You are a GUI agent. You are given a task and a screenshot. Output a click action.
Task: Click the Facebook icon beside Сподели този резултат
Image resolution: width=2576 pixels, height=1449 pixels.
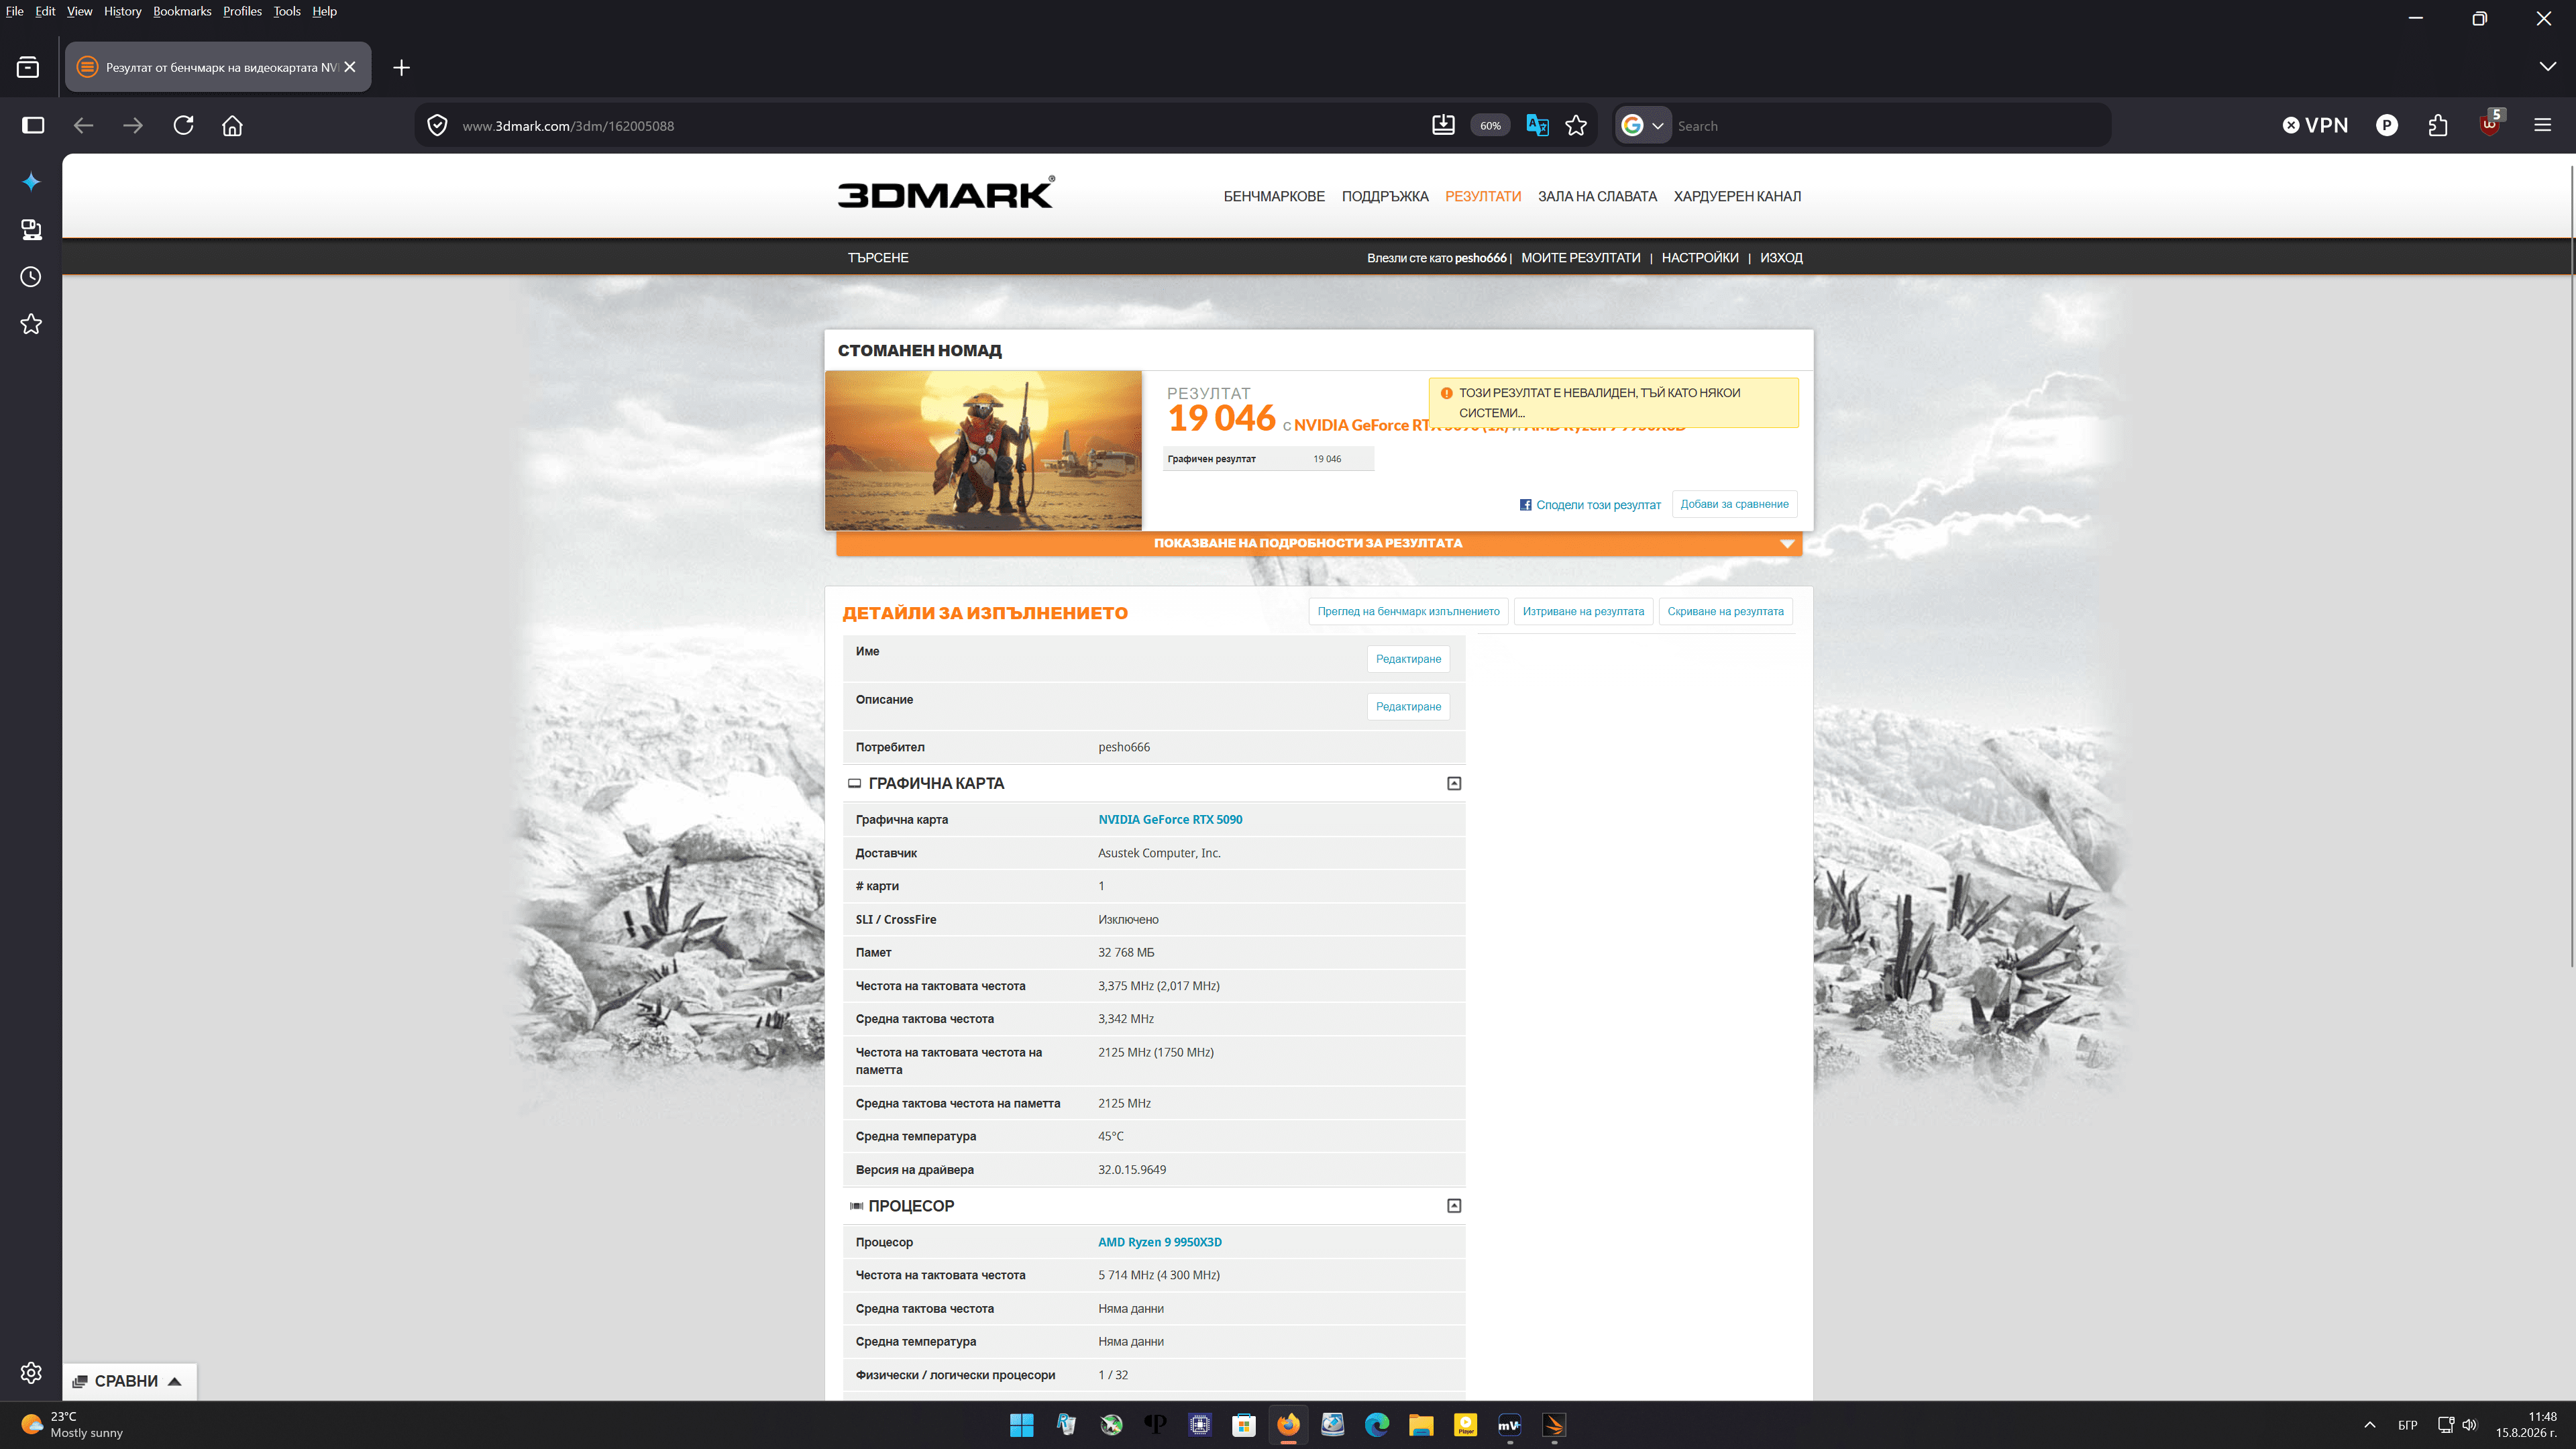tap(1525, 505)
